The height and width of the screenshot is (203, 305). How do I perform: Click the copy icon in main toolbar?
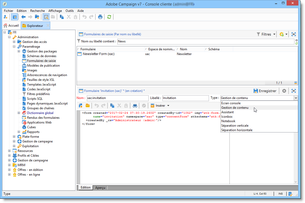[x=62, y=17]
